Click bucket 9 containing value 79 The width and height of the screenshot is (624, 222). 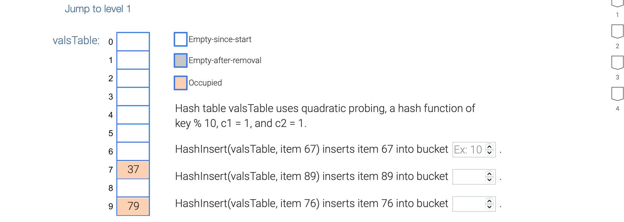point(133,206)
